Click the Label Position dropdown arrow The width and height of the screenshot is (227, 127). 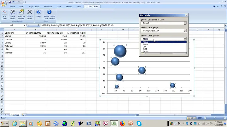[185, 39]
